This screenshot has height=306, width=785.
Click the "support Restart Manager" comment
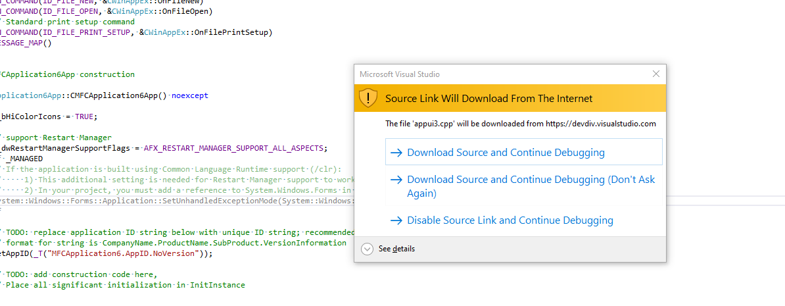click(x=59, y=138)
